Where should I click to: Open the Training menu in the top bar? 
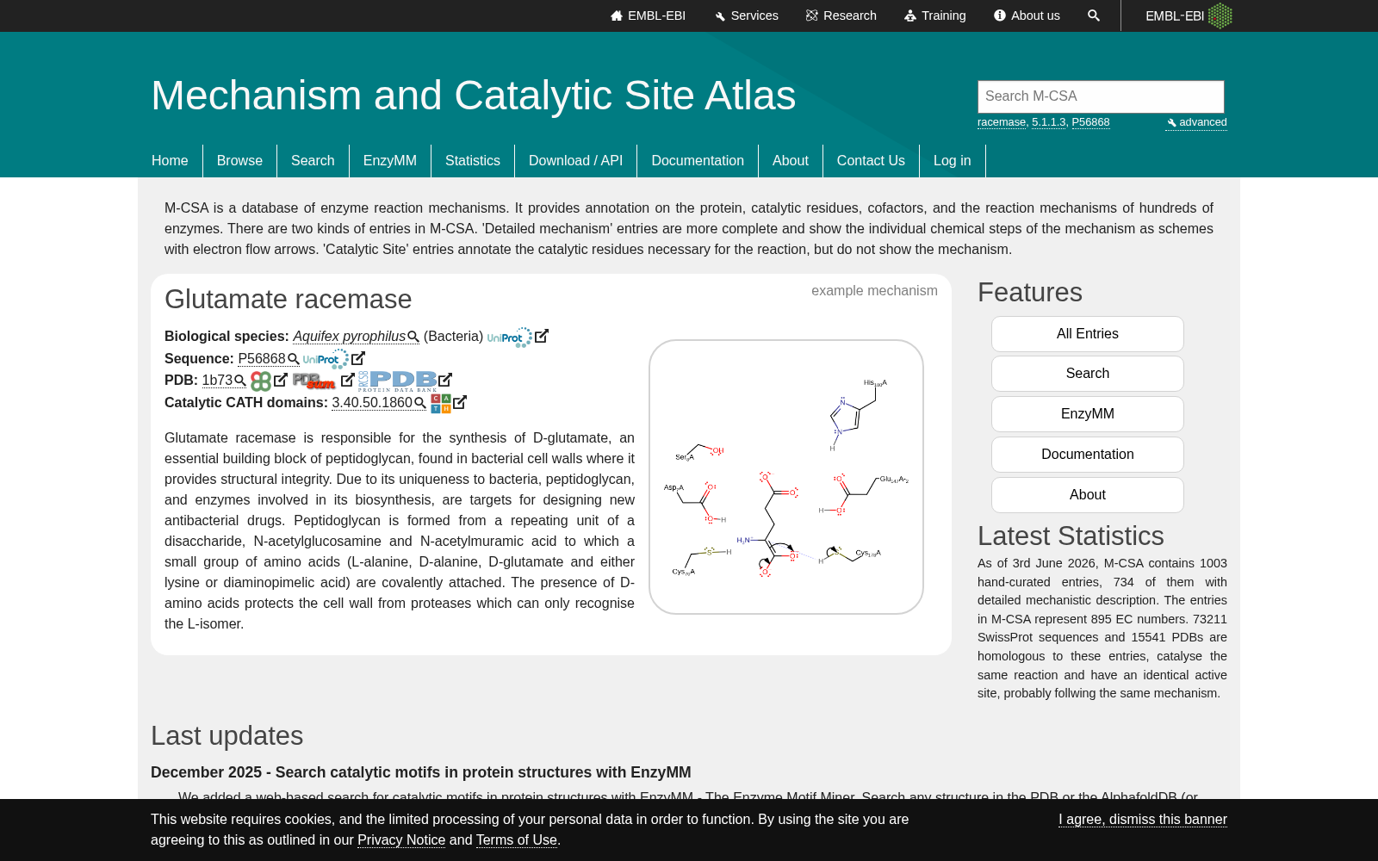click(934, 15)
